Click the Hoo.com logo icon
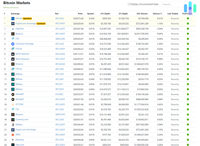 (x=13, y=145)
